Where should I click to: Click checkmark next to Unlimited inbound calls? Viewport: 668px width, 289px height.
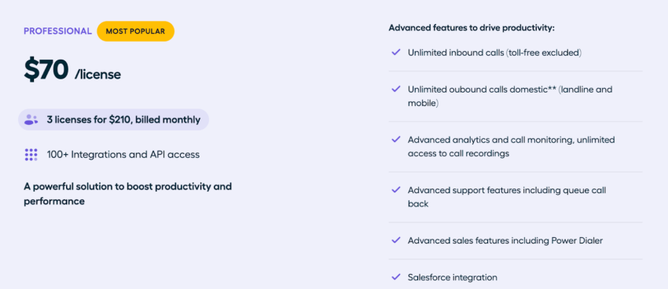pos(396,53)
